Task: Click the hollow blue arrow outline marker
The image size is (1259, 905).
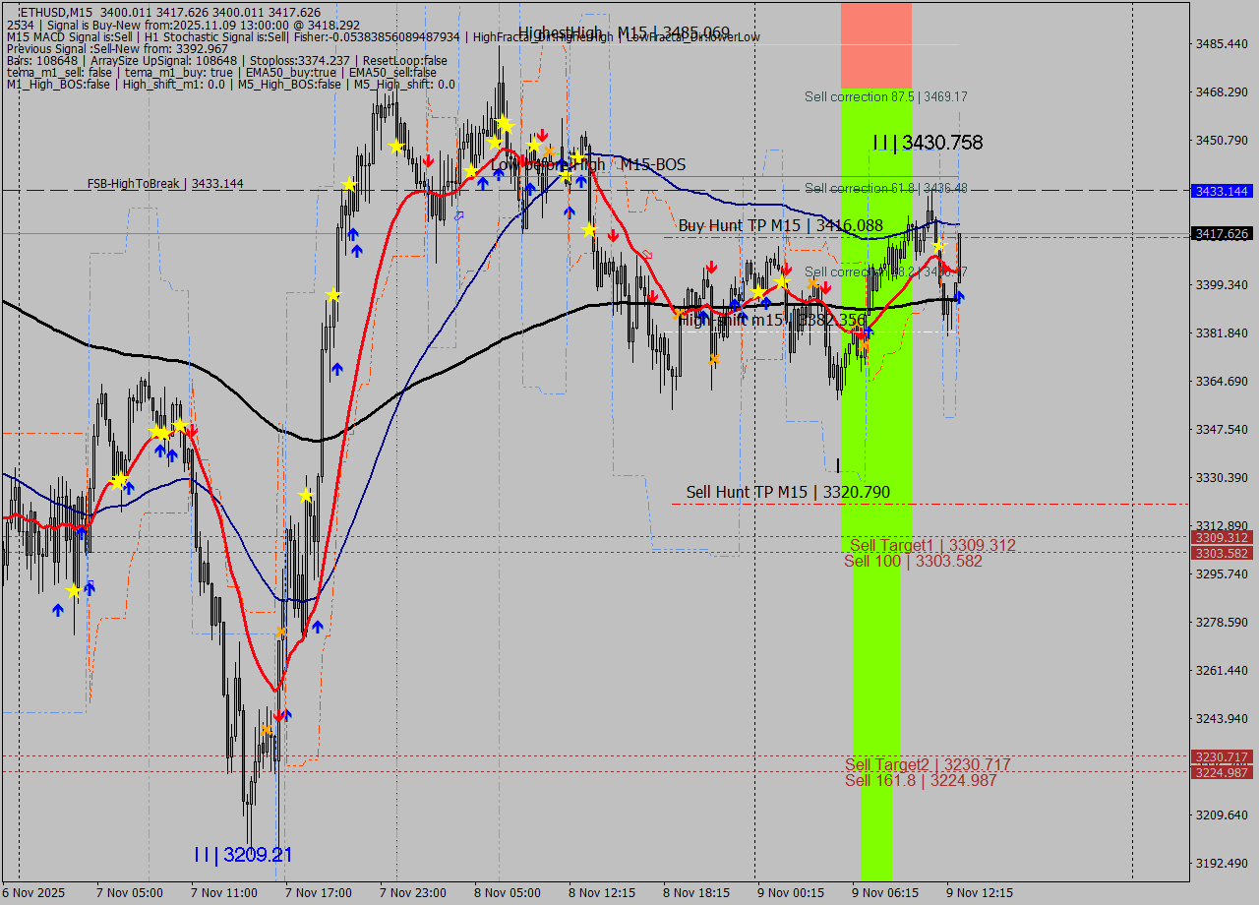Action: pyautogui.click(x=458, y=215)
